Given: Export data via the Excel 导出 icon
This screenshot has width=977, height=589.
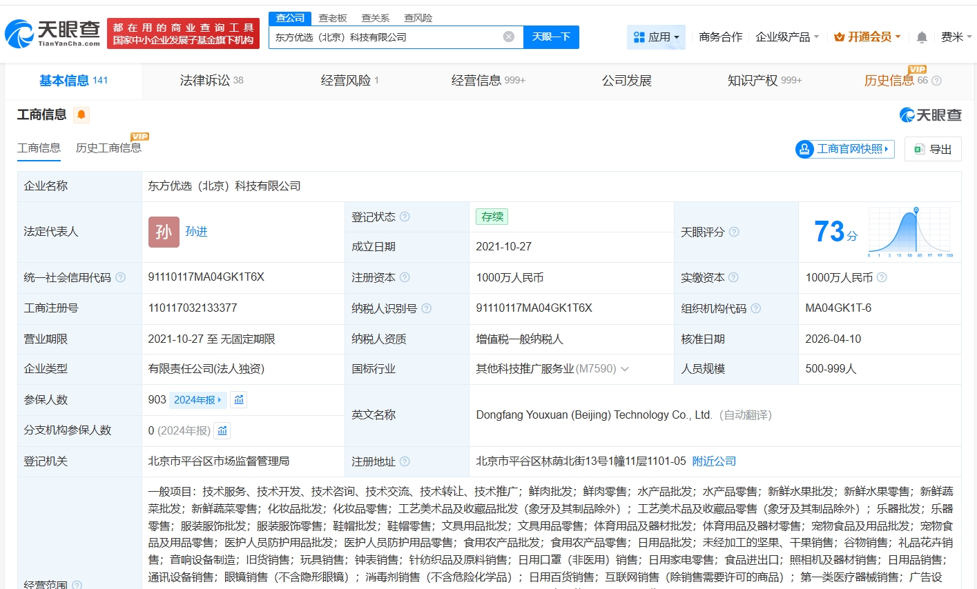Looking at the screenshot, I should (919, 149).
